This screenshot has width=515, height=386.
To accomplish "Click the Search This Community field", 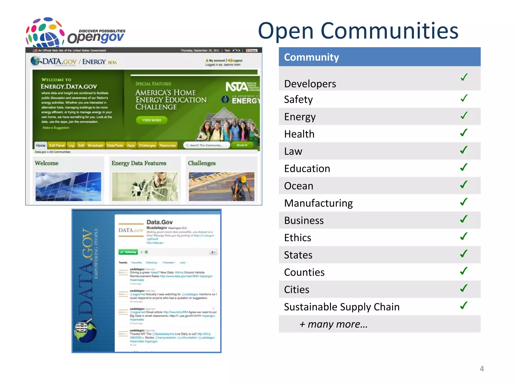I will point(207,145).
